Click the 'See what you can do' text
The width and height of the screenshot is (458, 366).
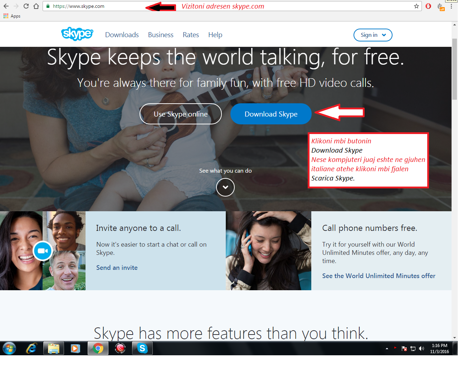point(225,171)
